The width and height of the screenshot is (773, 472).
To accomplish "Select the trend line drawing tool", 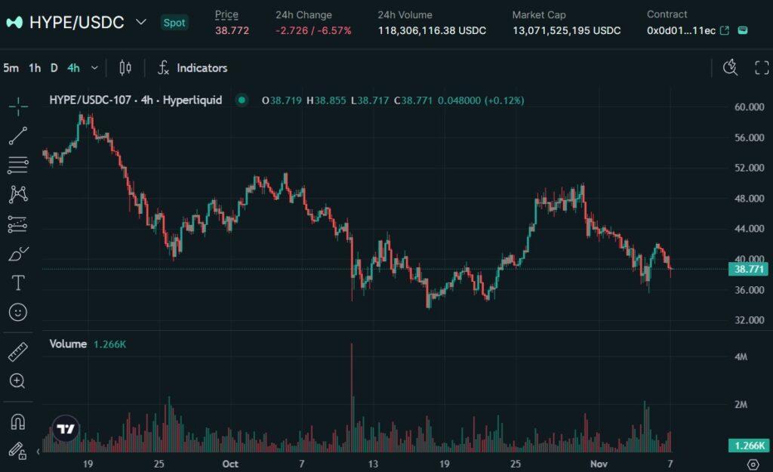I will coord(18,134).
